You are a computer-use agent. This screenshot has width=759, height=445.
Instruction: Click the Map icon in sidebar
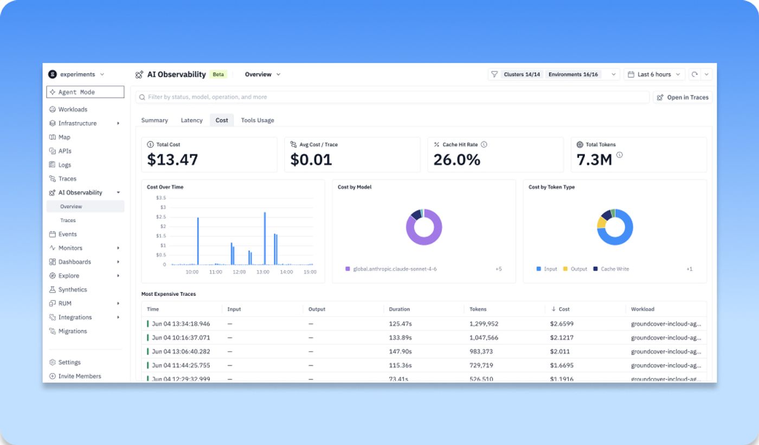pos(53,137)
